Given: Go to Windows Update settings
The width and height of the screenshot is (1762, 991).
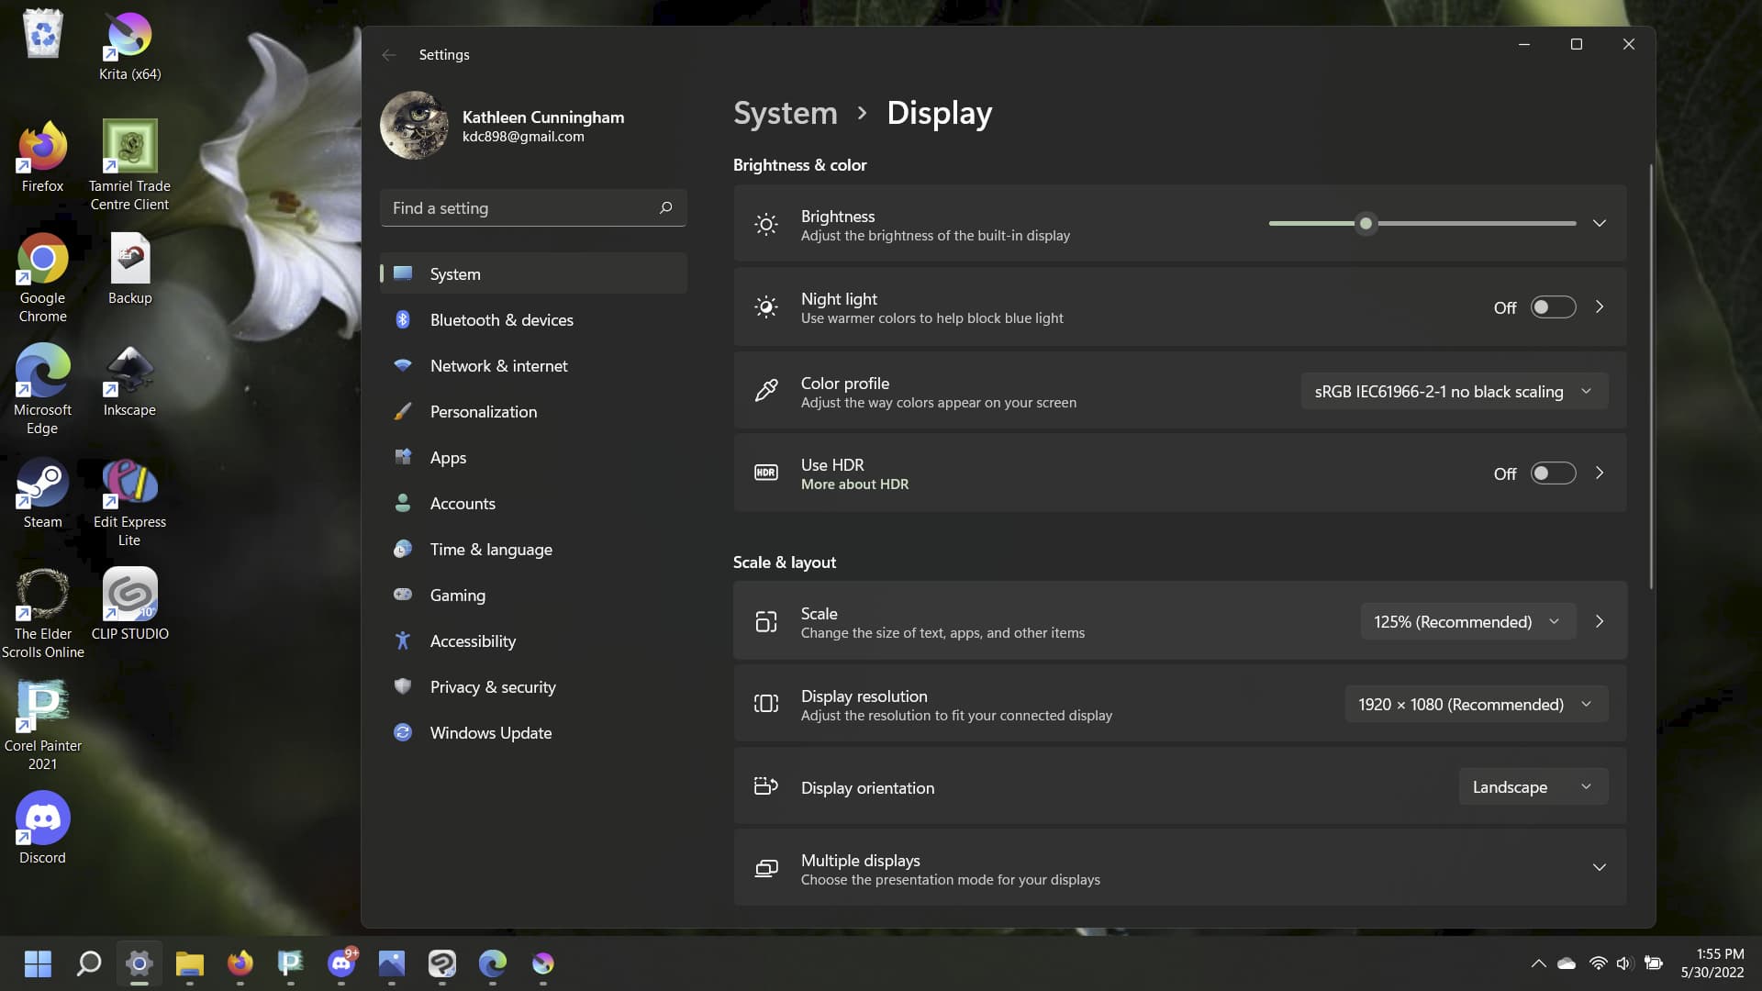Looking at the screenshot, I should point(490,733).
